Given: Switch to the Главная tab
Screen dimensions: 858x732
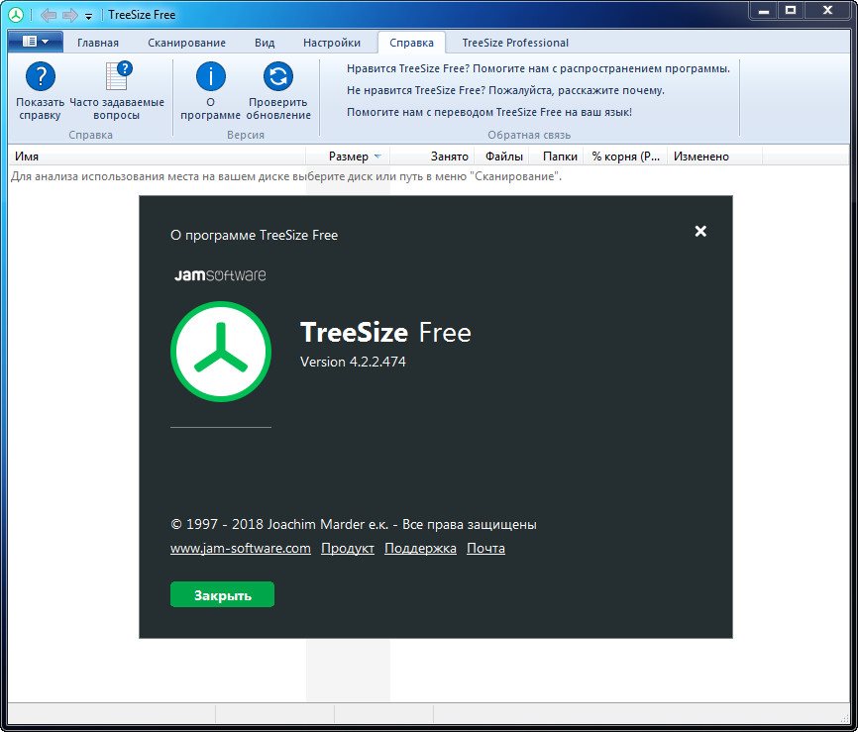Looking at the screenshot, I should [98, 43].
